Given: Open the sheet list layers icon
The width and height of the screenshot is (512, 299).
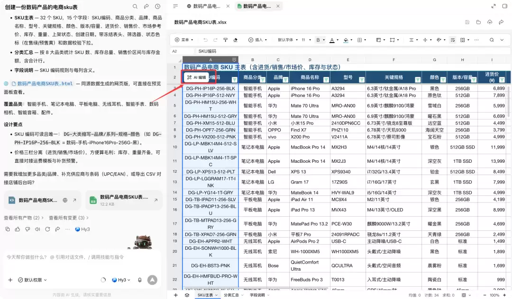Looking at the screenshot, I should pos(187,295).
